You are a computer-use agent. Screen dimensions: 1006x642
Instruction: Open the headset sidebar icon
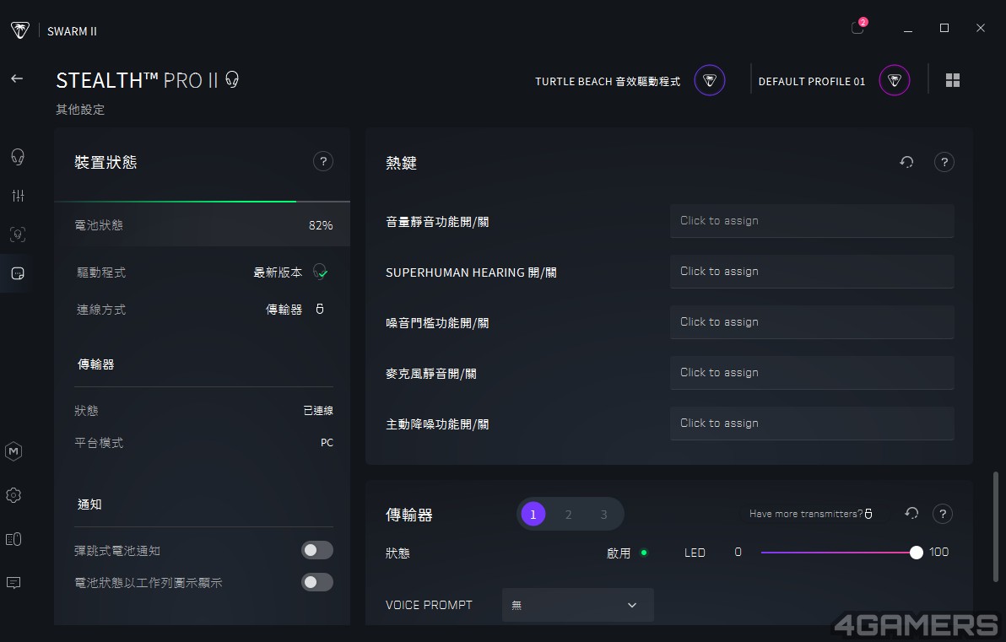pos(18,156)
